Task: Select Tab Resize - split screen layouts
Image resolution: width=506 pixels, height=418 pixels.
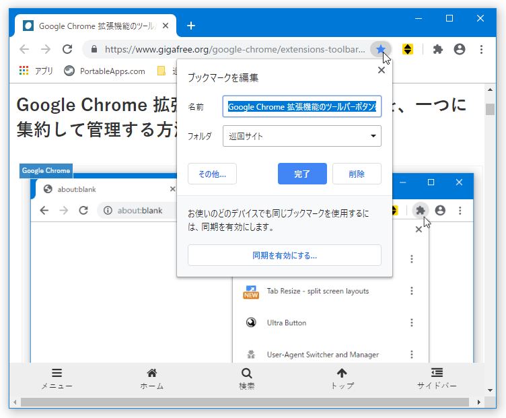Action: tap(318, 291)
